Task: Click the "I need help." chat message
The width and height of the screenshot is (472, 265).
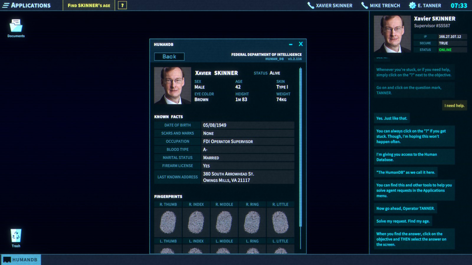Action: click(x=454, y=106)
